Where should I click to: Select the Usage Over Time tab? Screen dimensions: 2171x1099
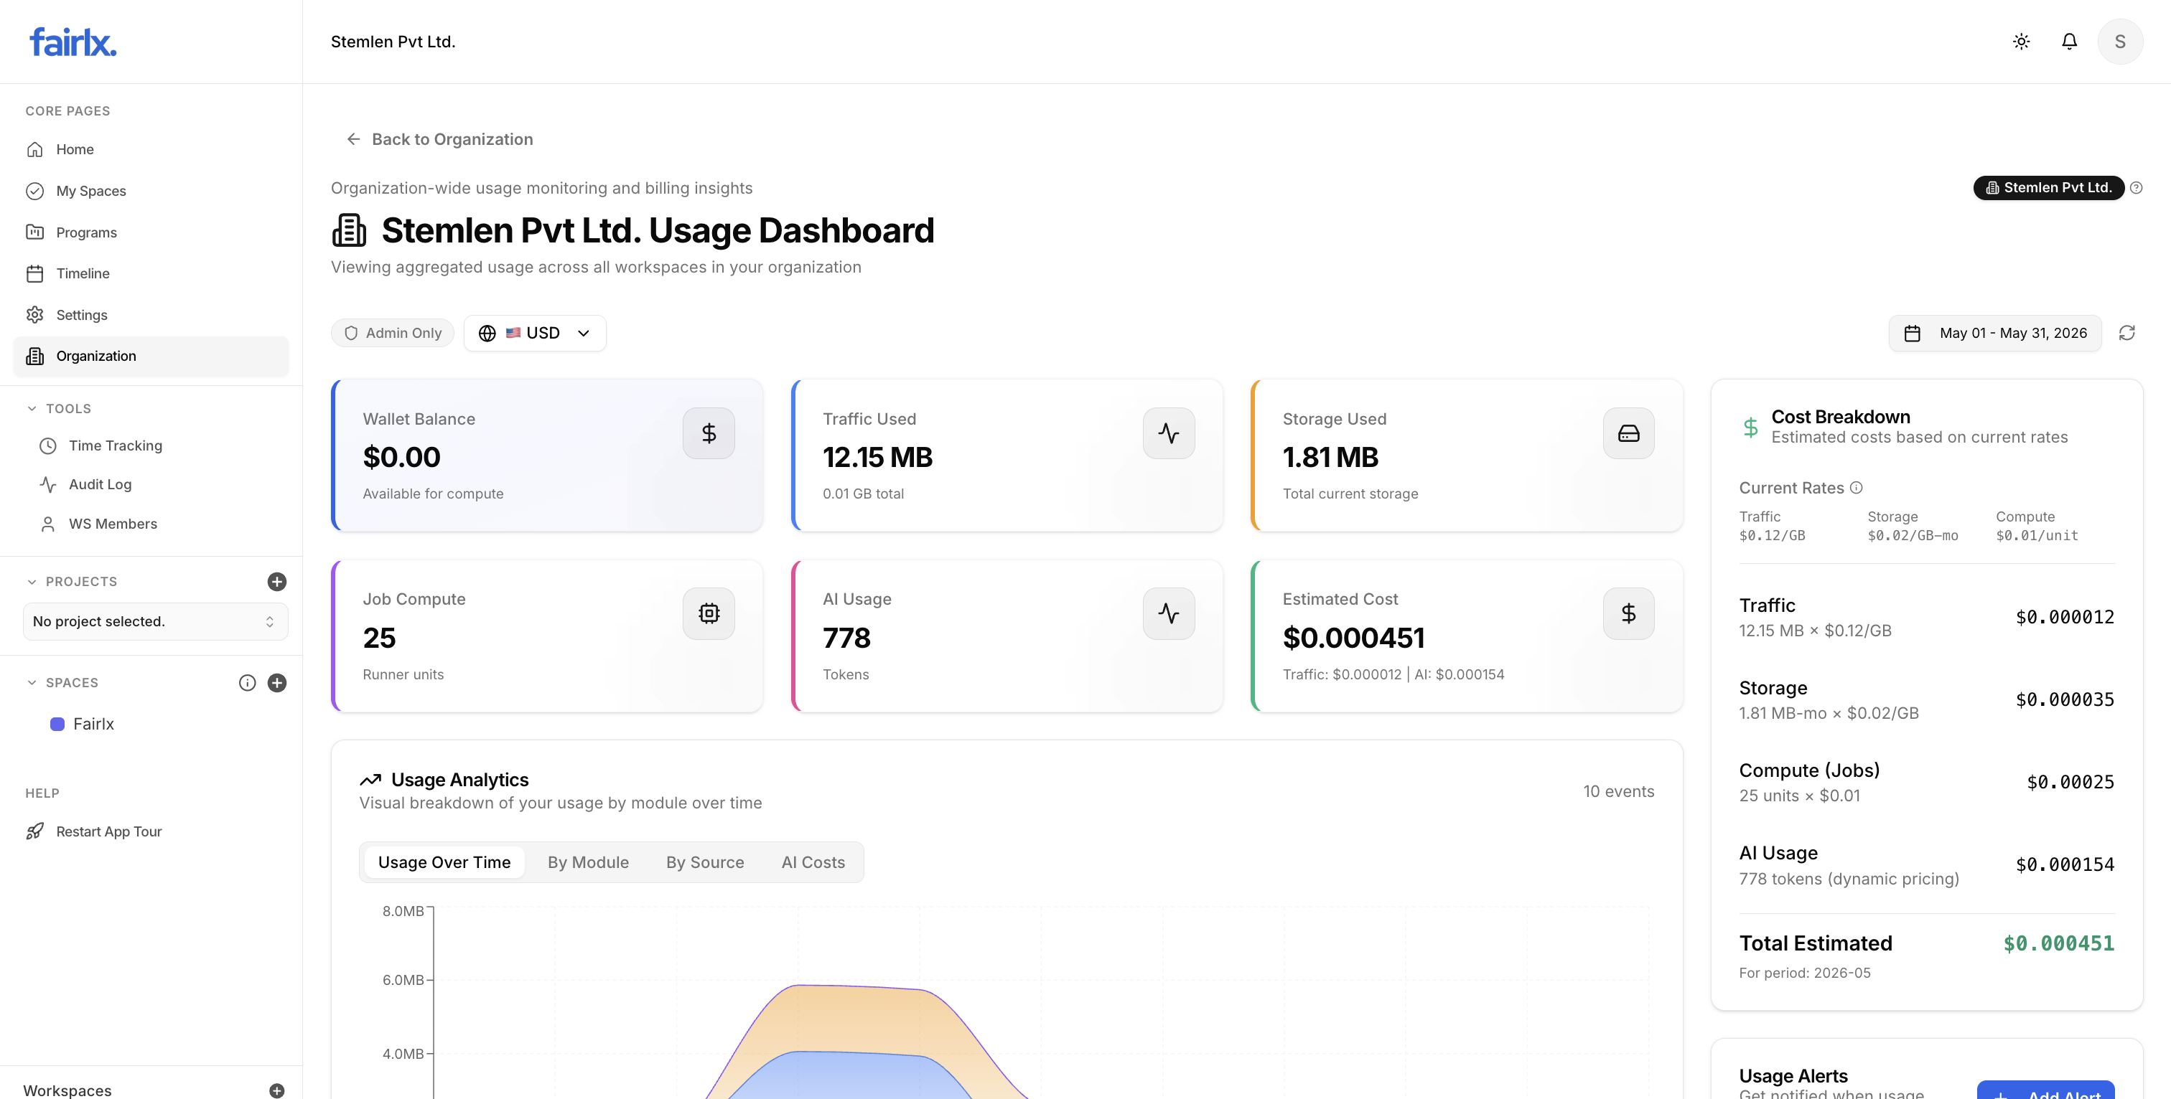[444, 862]
